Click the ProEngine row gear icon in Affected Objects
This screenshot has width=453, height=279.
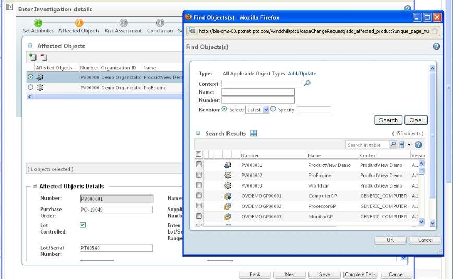tap(40, 87)
